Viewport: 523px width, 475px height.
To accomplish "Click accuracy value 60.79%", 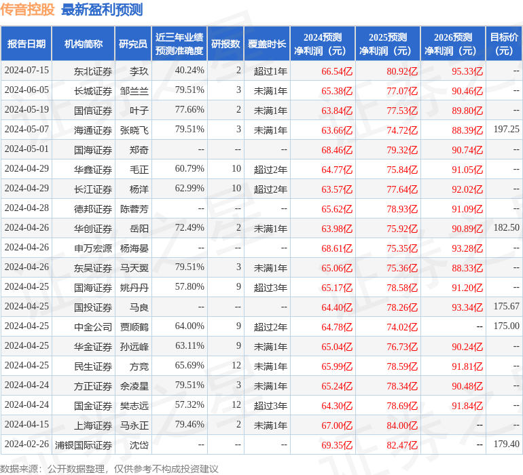I will pos(190,169).
